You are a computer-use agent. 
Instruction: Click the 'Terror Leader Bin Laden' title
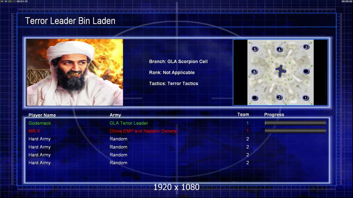tap(70, 21)
